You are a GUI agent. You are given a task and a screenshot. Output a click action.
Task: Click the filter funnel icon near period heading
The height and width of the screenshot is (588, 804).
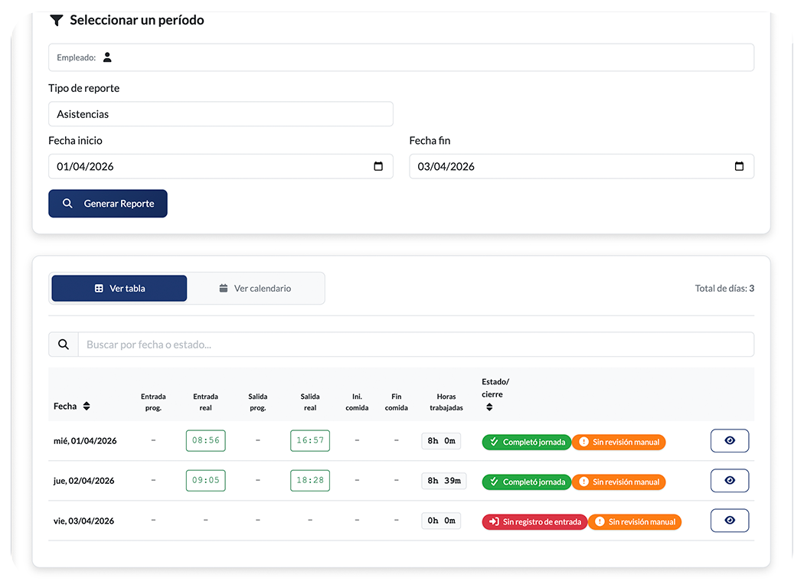[x=56, y=21]
